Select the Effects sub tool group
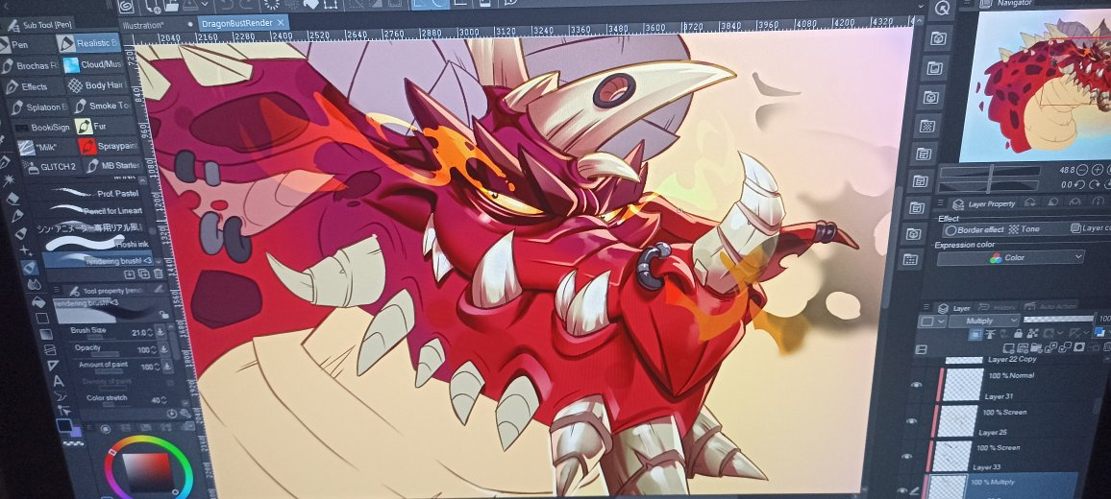This screenshot has height=499, width=1111. [x=34, y=86]
